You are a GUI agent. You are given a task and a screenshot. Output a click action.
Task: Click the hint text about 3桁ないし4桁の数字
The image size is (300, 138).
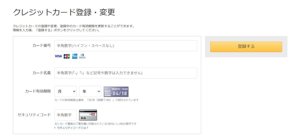[96, 124]
